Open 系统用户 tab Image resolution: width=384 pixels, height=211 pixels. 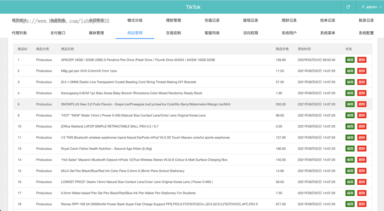pos(289,33)
